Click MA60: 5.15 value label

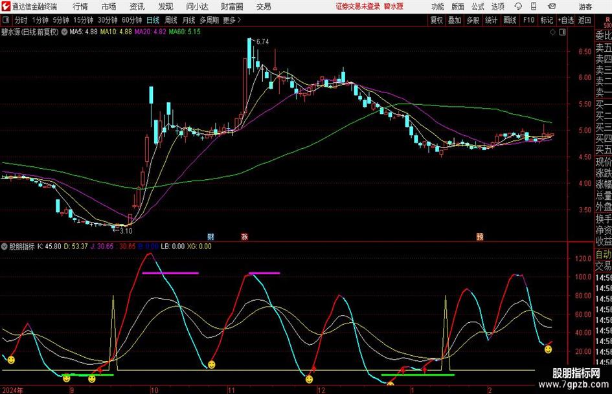pos(185,32)
